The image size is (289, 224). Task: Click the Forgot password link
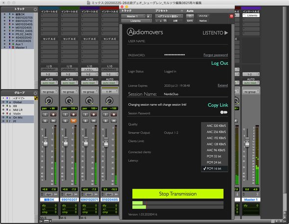click(216, 55)
